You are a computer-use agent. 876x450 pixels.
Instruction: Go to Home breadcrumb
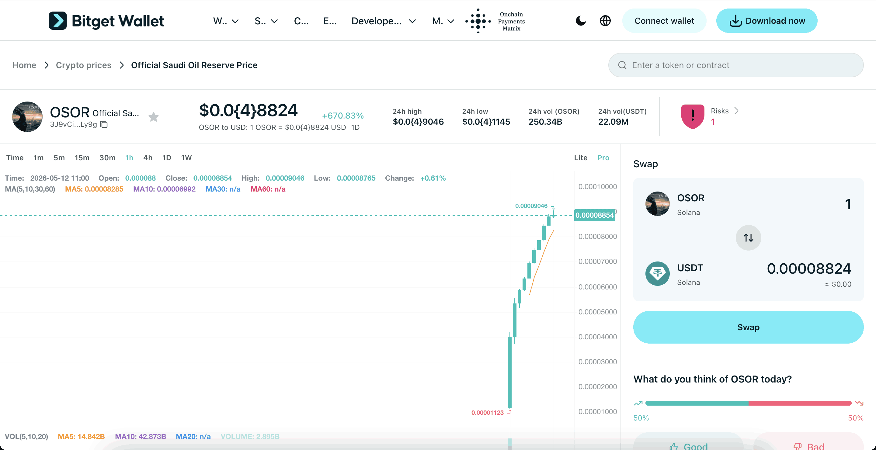[24, 65]
